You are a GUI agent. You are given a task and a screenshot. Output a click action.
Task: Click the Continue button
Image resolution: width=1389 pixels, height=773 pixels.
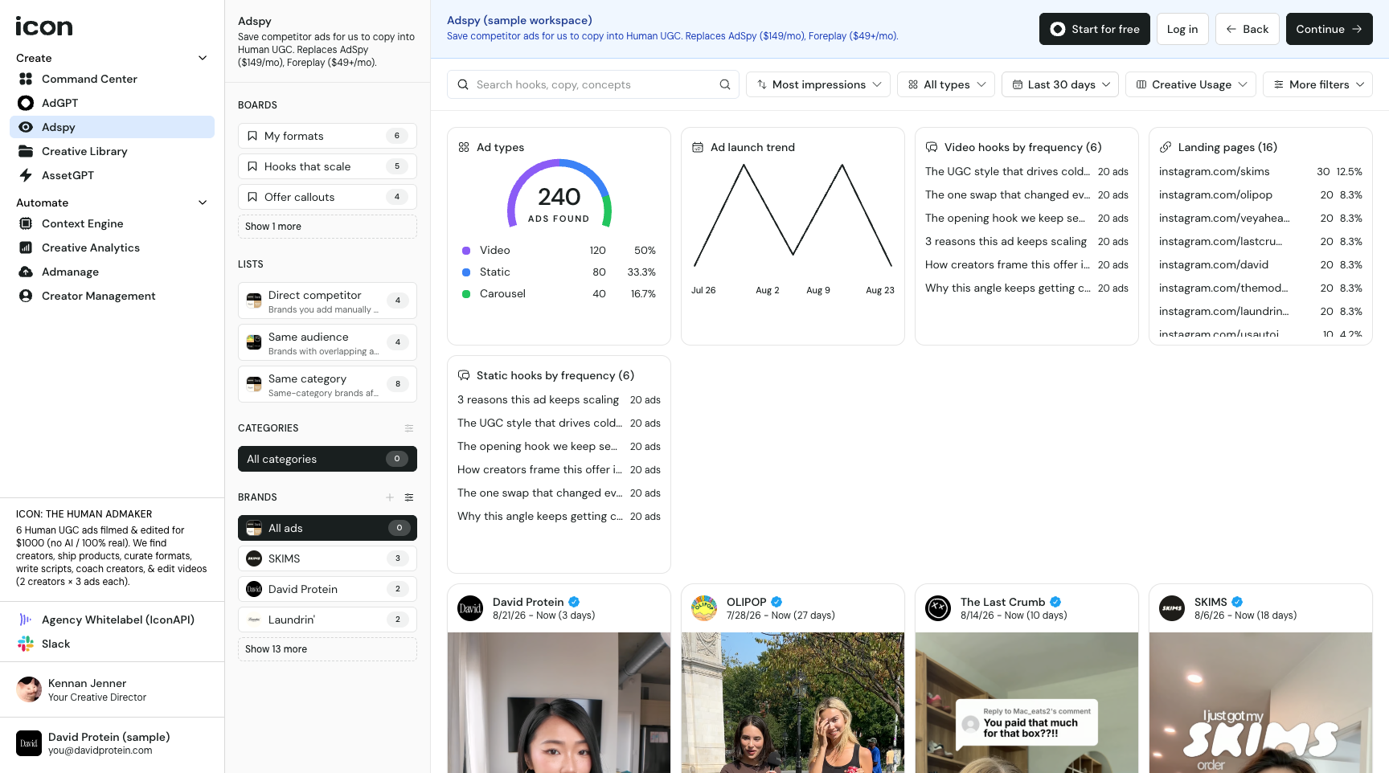[x=1330, y=29]
